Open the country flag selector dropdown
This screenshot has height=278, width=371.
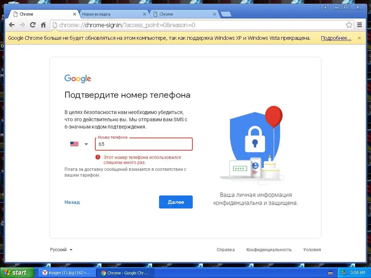point(79,144)
